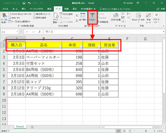Open Recent Sources (最近使ったソース)
Viewport: 166px width, 133px height.
[41, 14]
